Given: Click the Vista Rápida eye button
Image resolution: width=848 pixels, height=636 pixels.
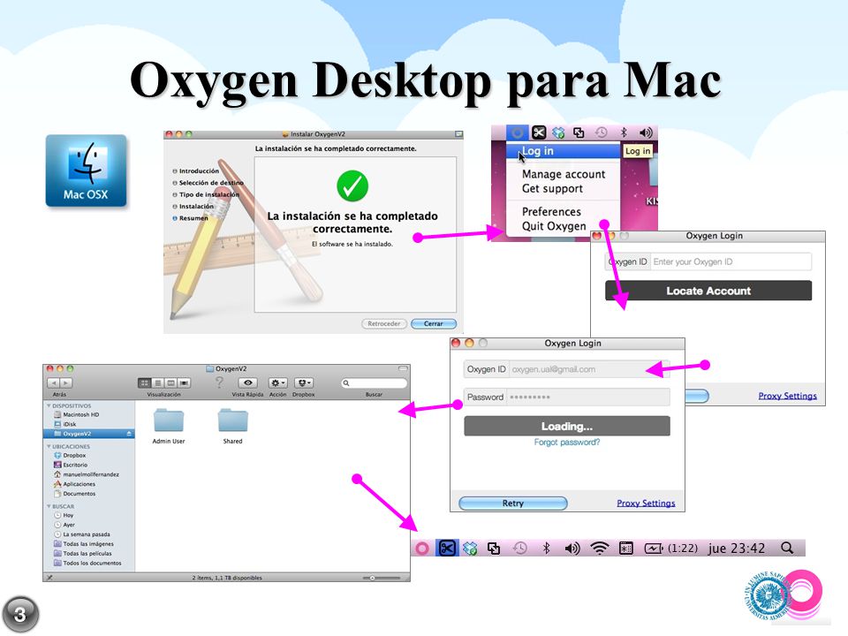Looking at the screenshot, I should 247,382.
